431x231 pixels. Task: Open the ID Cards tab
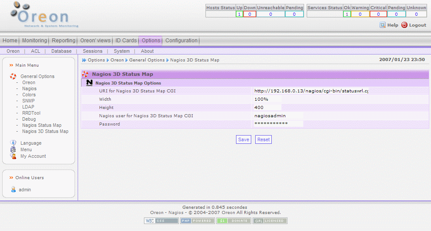pos(126,41)
